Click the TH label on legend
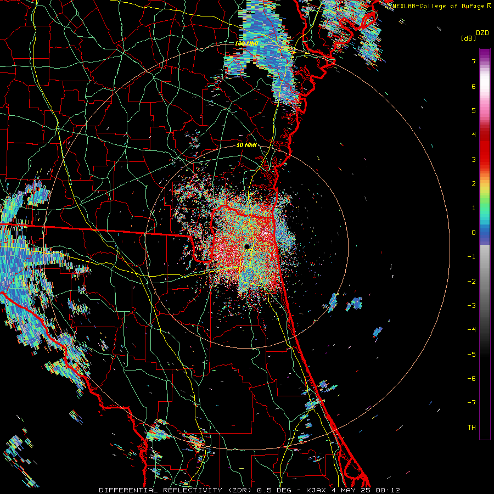The height and width of the screenshot is (494, 494). [x=471, y=427]
